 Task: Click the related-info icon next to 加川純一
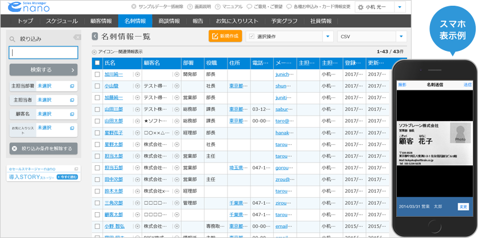(x=137, y=74)
